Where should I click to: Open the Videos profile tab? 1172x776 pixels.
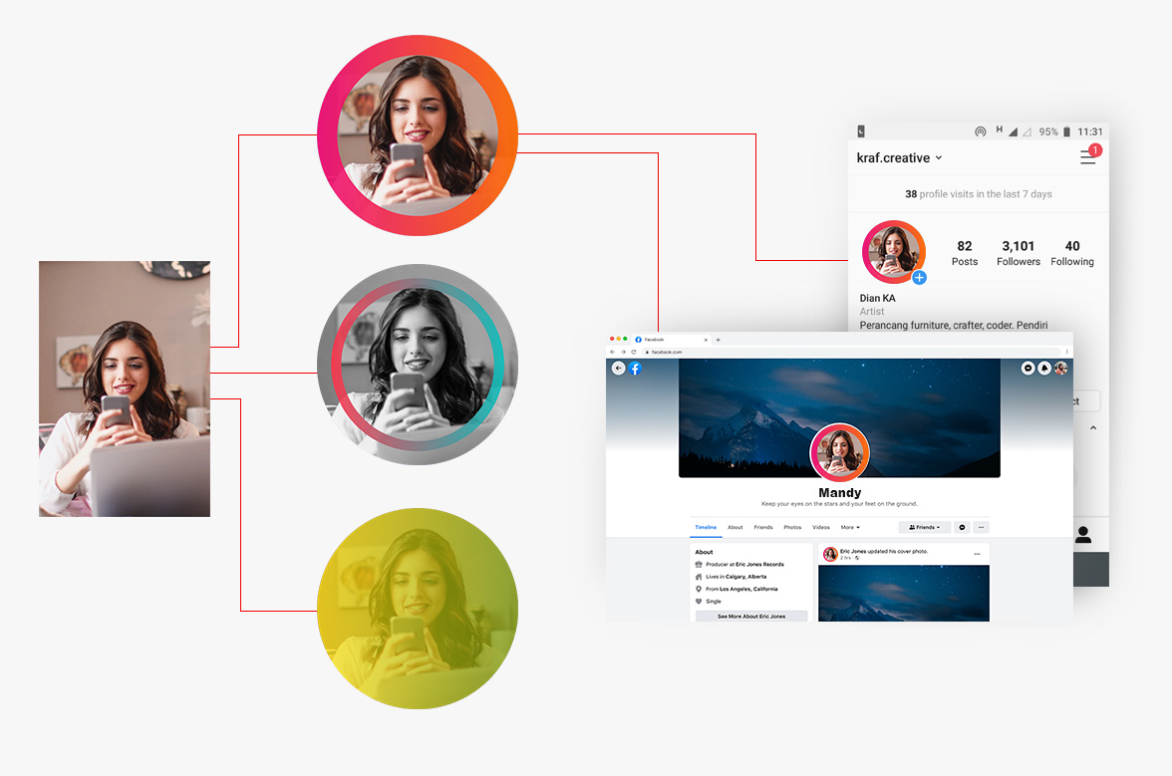pyautogui.click(x=820, y=527)
